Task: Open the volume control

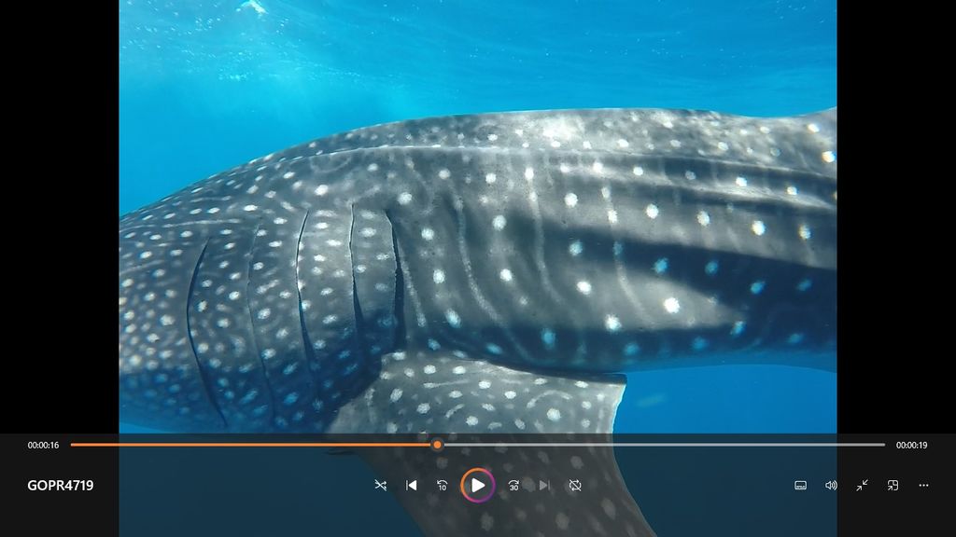Action: tap(831, 485)
